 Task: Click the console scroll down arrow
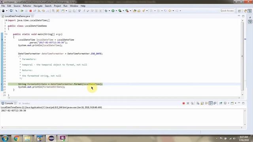click(x=245, y=125)
